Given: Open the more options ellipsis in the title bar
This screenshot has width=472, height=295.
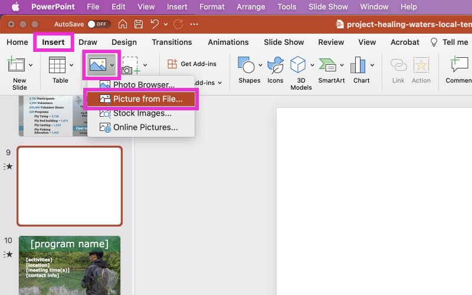Looking at the screenshot, I should click(x=194, y=24).
